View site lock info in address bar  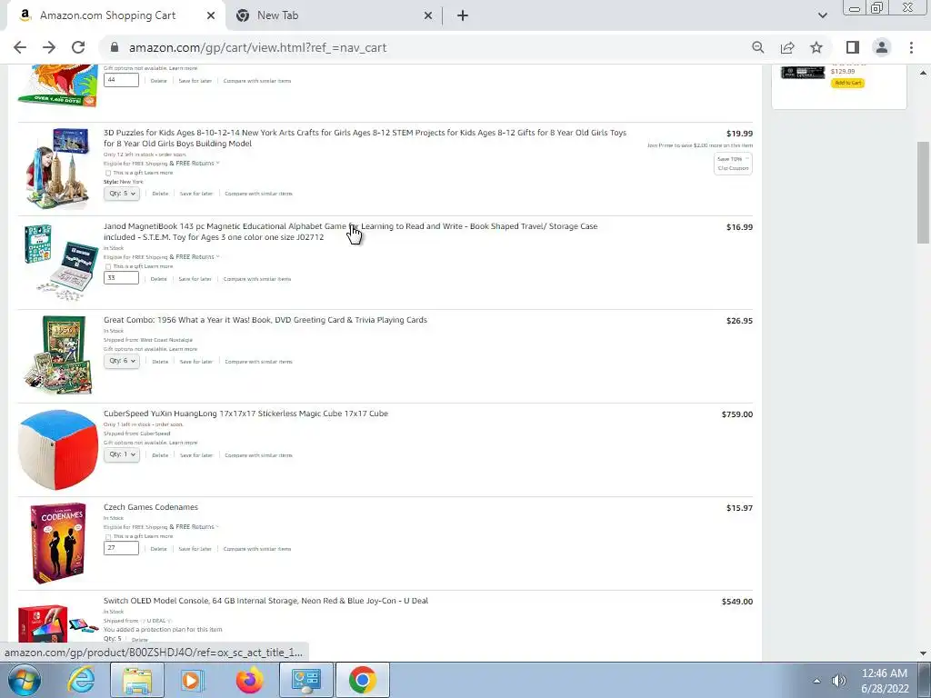click(x=115, y=47)
